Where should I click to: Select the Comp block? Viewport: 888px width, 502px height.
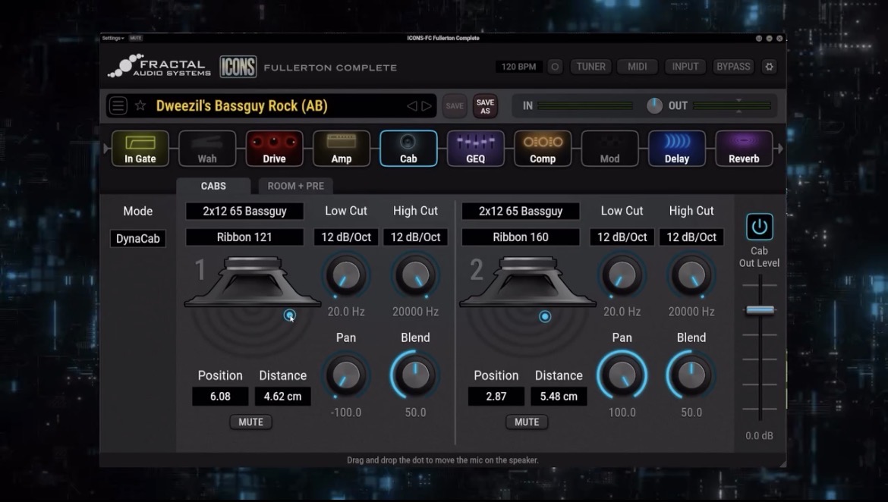(543, 149)
